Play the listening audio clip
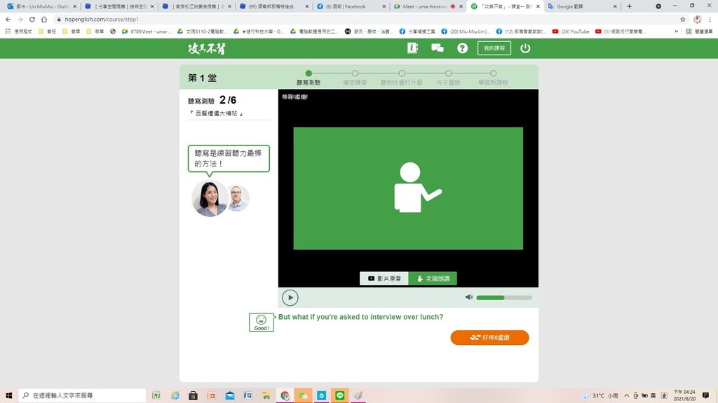718x403 pixels. coord(290,297)
